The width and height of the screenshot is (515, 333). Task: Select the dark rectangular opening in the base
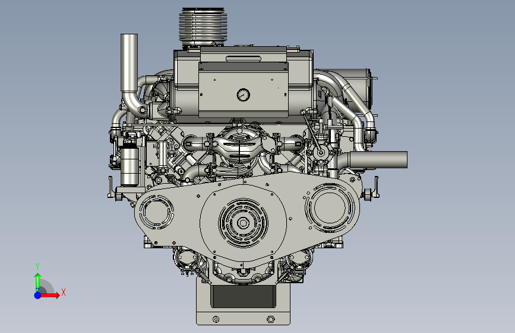point(243,296)
